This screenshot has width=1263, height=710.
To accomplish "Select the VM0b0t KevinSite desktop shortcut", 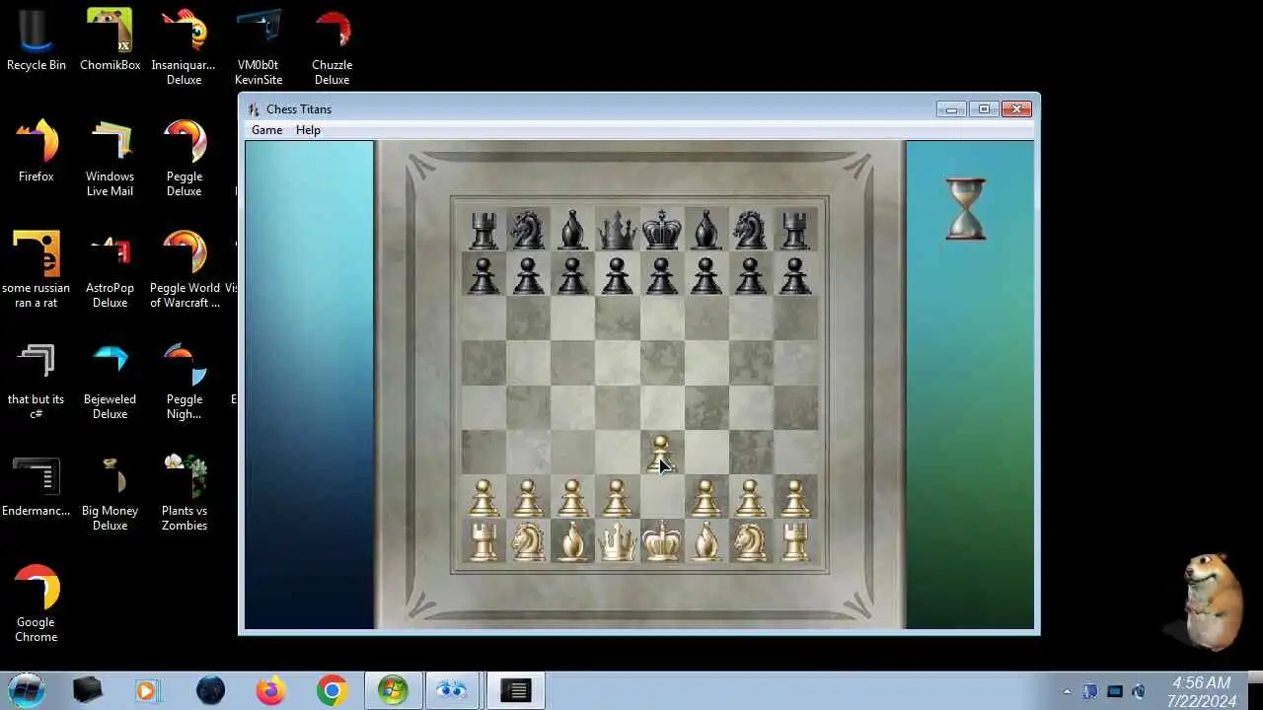I will point(259,46).
